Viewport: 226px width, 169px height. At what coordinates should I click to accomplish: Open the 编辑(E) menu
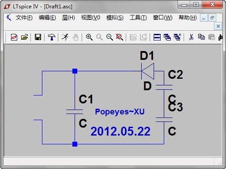point(47,18)
